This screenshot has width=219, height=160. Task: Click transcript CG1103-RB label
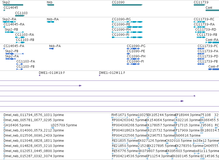tap(25, 40)
